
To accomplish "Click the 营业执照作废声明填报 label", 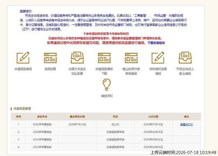I will (131, 71).
